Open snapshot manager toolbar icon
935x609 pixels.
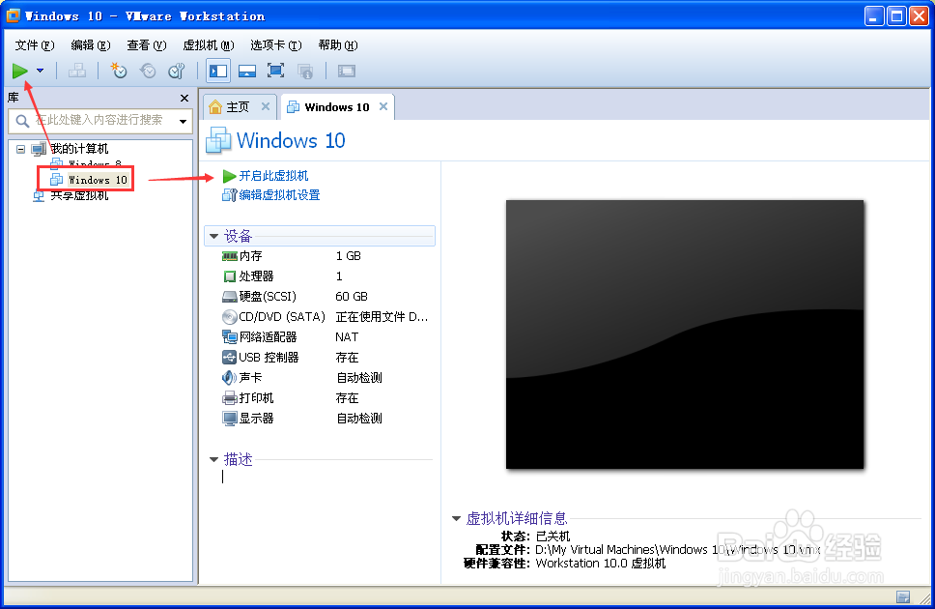coord(176,72)
